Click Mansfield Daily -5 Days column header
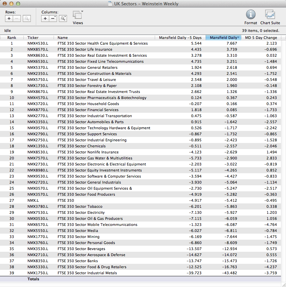 coord(180,38)
